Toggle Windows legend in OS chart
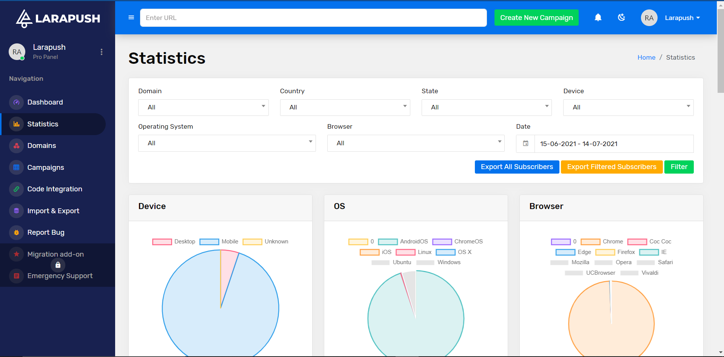Screen dimensions: 724x357 coord(438,262)
